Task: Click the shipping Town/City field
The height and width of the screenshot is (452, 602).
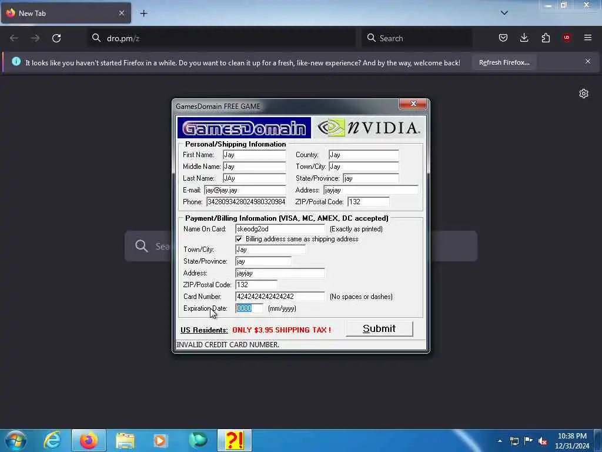Action: click(x=363, y=167)
